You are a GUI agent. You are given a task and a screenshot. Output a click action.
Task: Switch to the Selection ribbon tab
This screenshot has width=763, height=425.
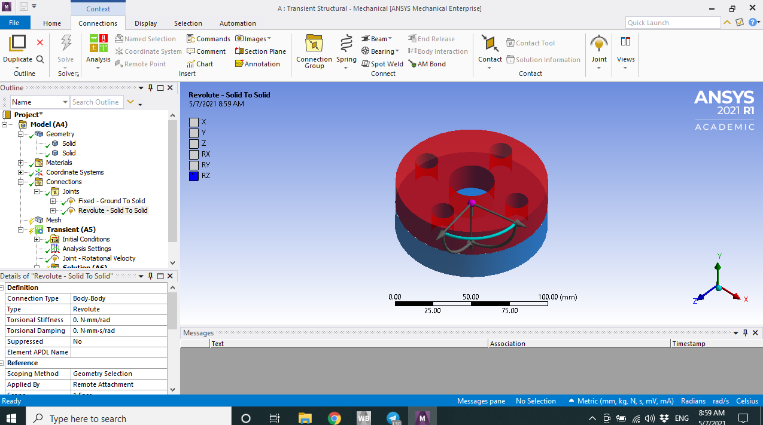coord(188,23)
